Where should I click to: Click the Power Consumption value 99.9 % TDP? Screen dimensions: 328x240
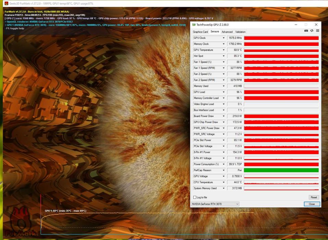click(x=235, y=164)
